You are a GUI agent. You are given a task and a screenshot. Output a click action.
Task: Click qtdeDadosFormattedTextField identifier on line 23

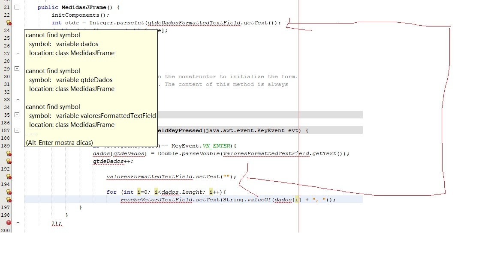(194, 23)
